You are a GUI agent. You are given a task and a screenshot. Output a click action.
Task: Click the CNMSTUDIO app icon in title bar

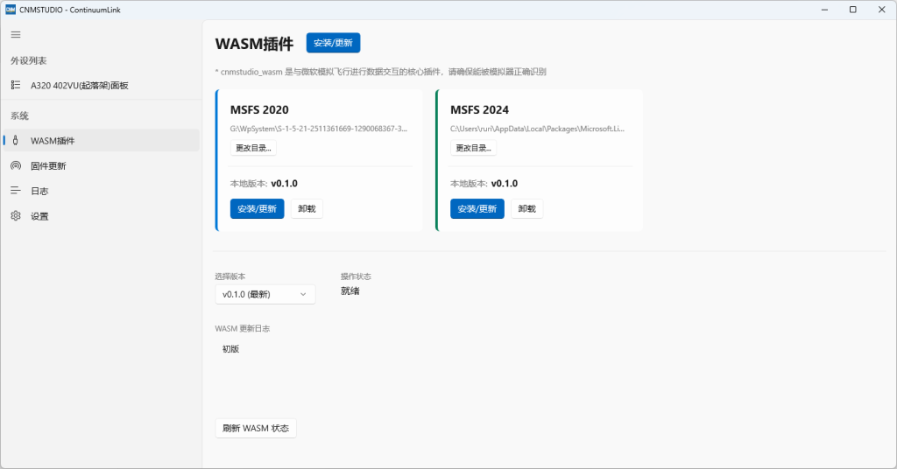pos(11,10)
